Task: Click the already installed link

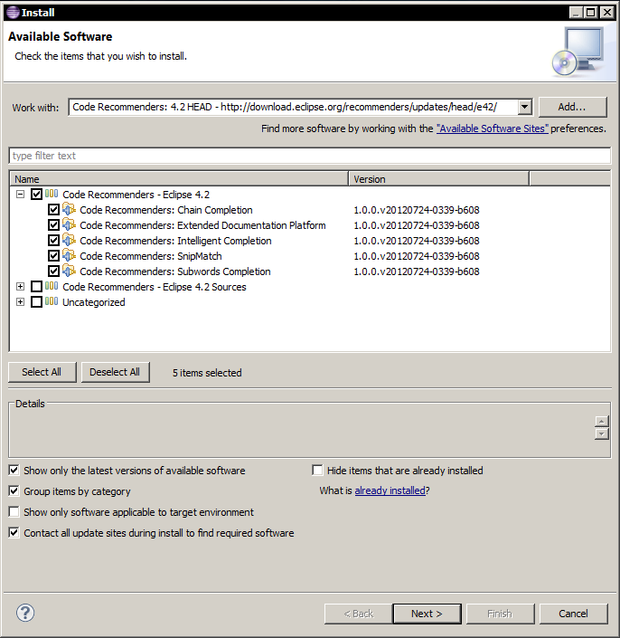Action: pyautogui.click(x=390, y=490)
